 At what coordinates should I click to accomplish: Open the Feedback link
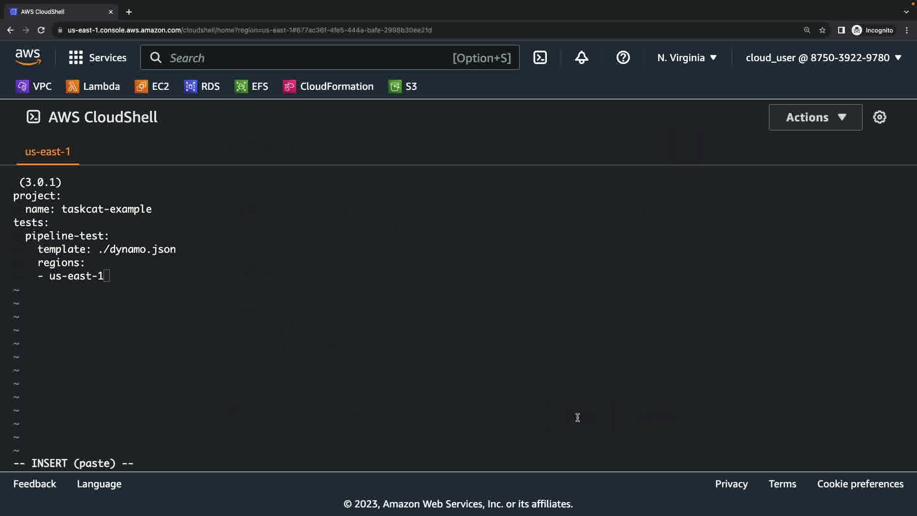click(34, 484)
